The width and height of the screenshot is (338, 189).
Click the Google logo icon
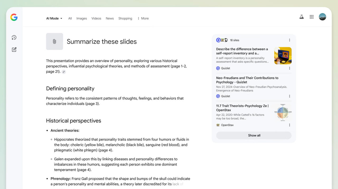pyautogui.click(x=14, y=17)
